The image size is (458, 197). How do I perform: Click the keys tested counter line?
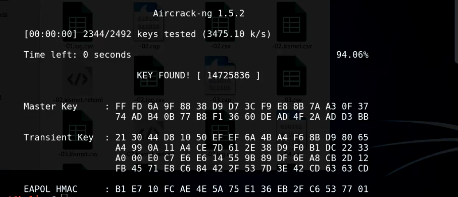pyautogui.click(x=148, y=34)
